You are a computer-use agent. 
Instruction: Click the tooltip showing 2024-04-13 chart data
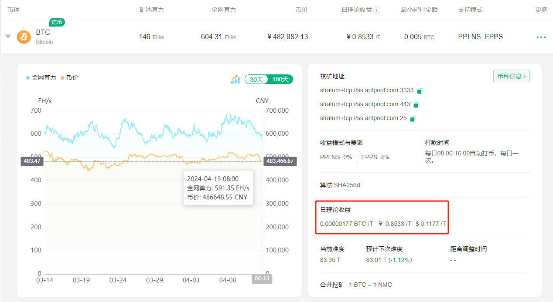tap(218, 188)
